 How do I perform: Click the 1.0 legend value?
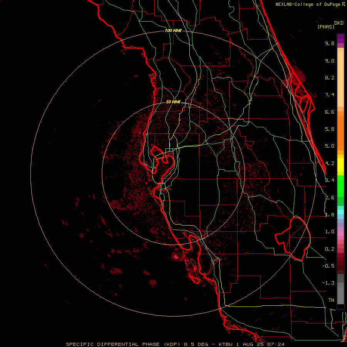tap(330, 232)
